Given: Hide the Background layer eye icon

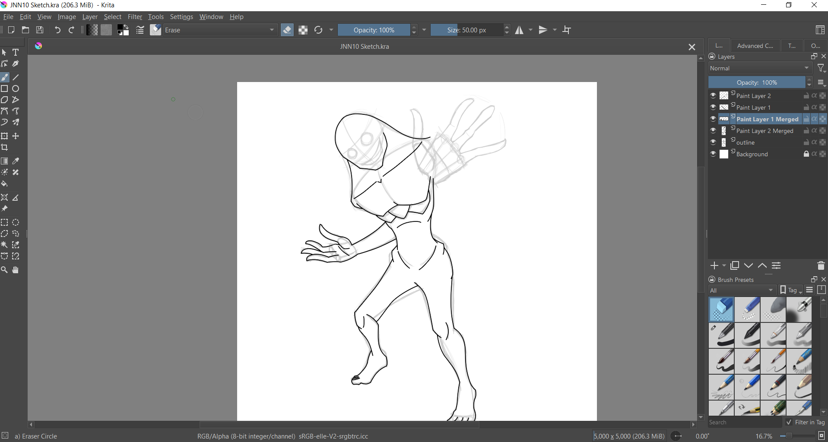Looking at the screenshot, I should (713, 154).
